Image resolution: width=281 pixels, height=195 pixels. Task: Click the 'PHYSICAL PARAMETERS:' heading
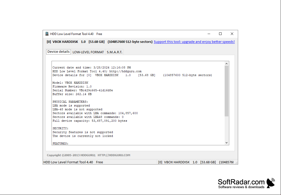pyautogui.click(x=70, y=102)
